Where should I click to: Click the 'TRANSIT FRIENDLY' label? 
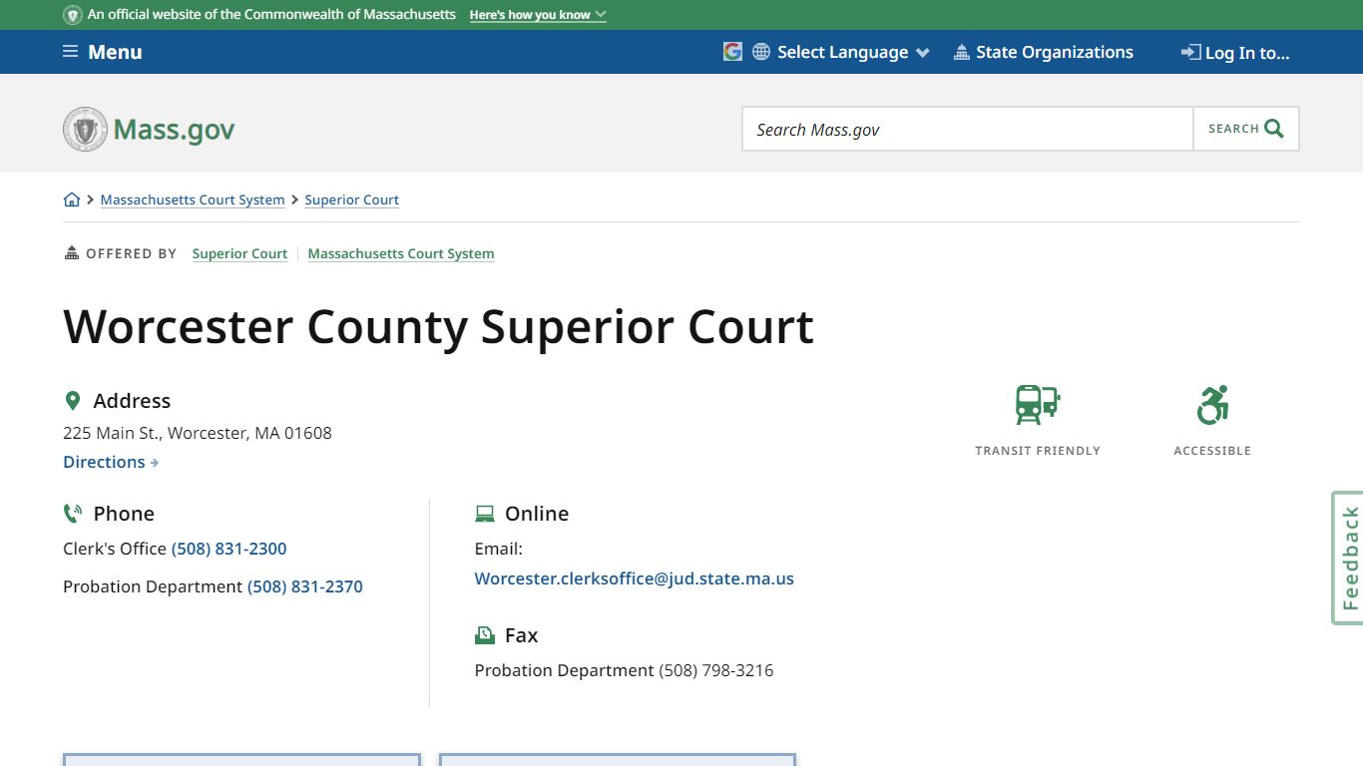tap(1038, 451)
